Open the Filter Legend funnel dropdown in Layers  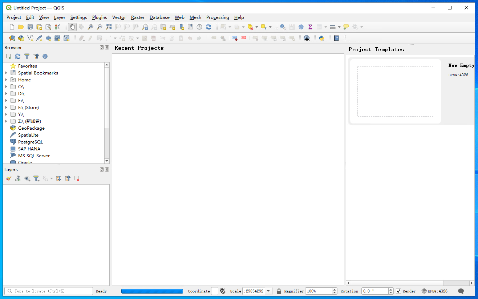[36, 178]
